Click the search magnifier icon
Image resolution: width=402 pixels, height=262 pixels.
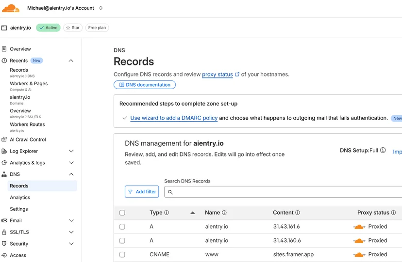[x=170, y=192]
